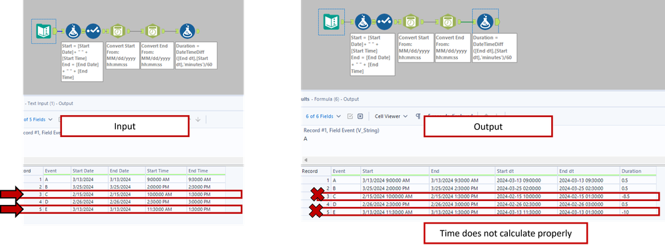Screen dimensions: 665x245
Task: Click the Convert End annotation in the right workflow
Action: [x=453, y=47]
